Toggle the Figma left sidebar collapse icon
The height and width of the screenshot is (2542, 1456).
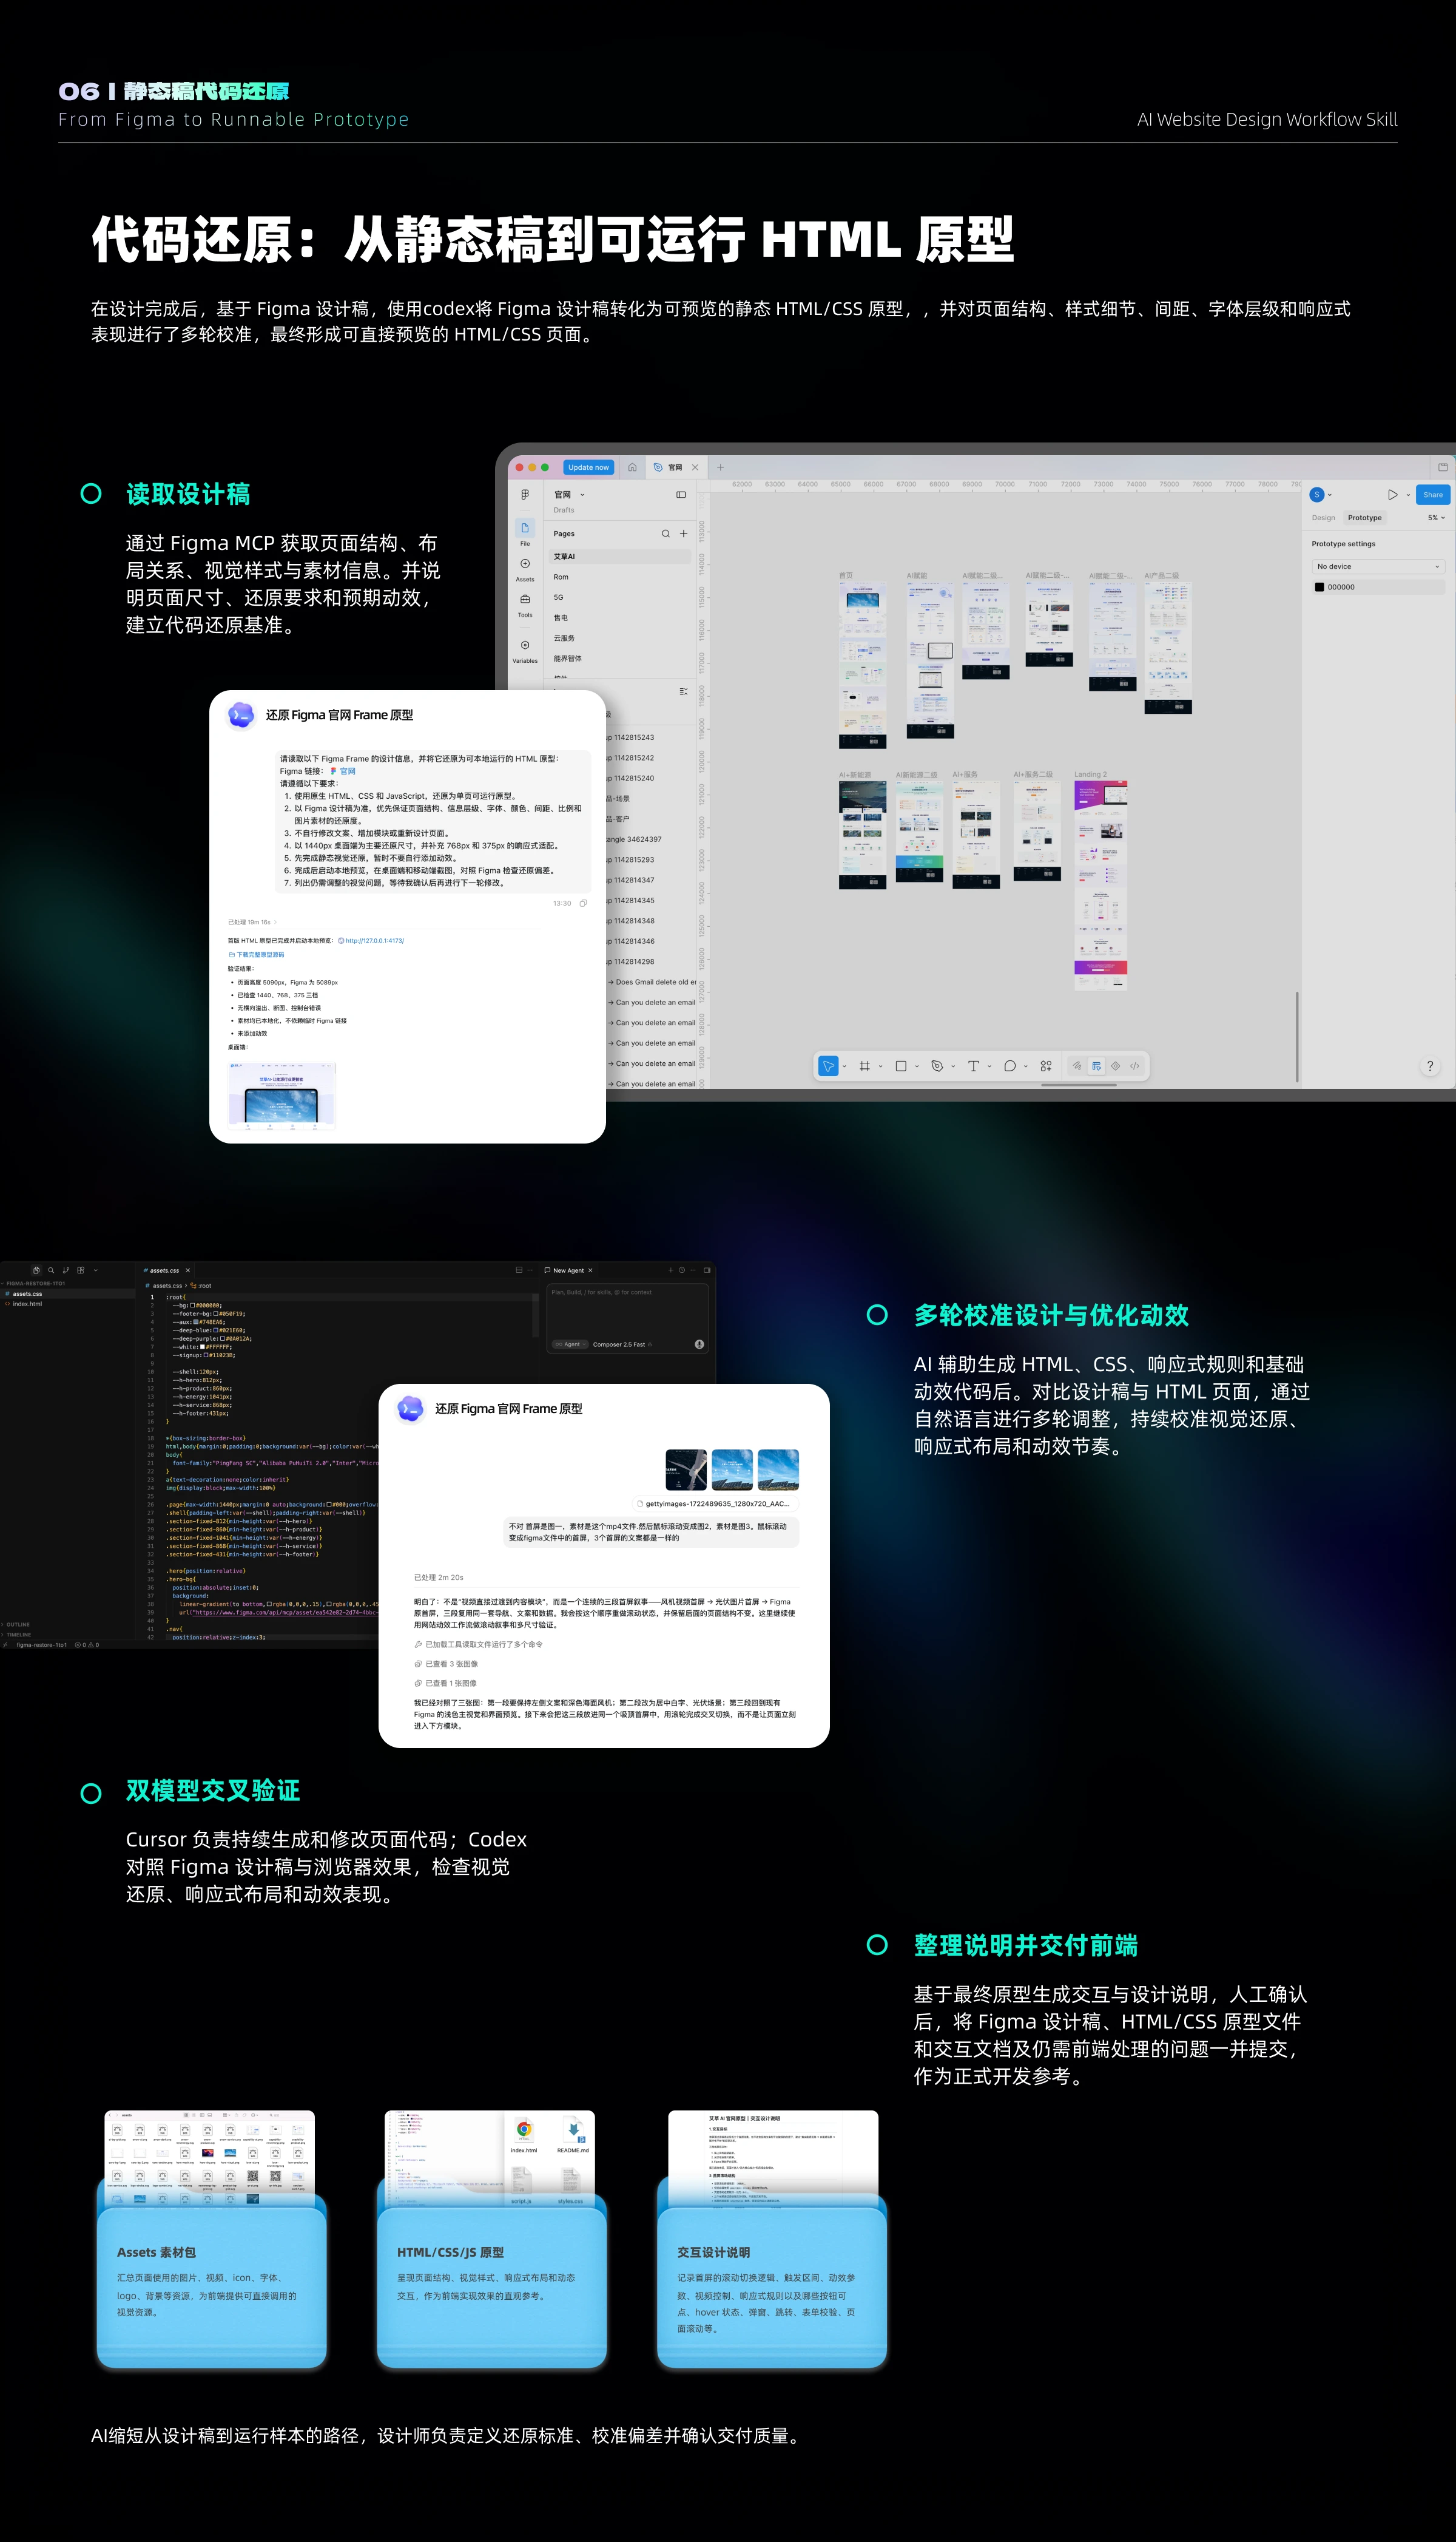[x=681, y=494]
